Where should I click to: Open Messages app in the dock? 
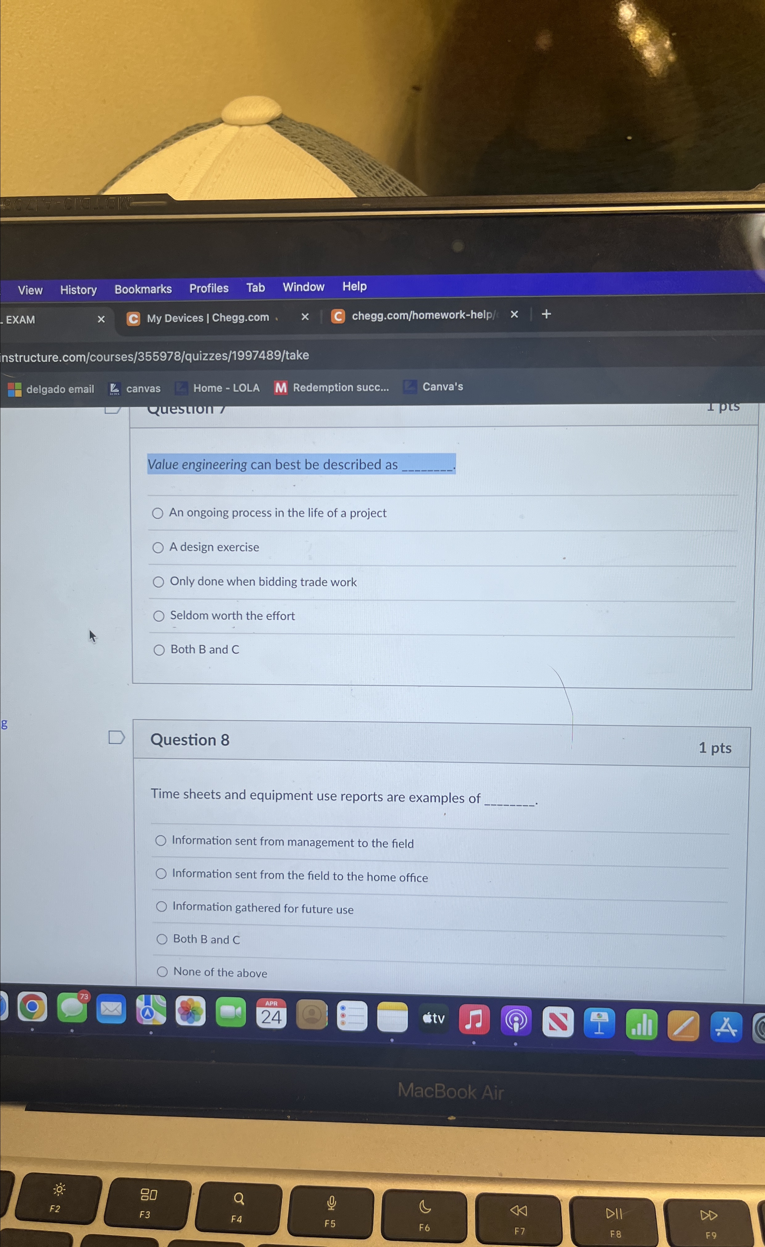click(72, 1008)
